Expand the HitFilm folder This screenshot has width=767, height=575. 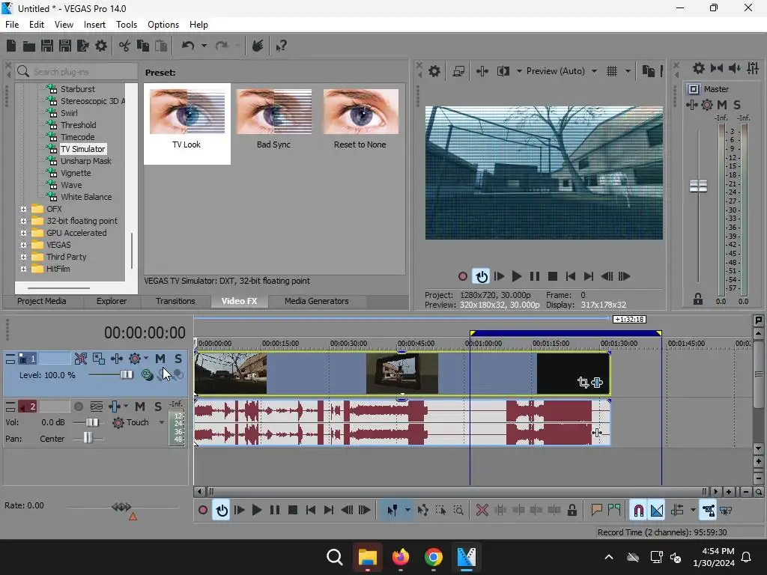point(23,269)
